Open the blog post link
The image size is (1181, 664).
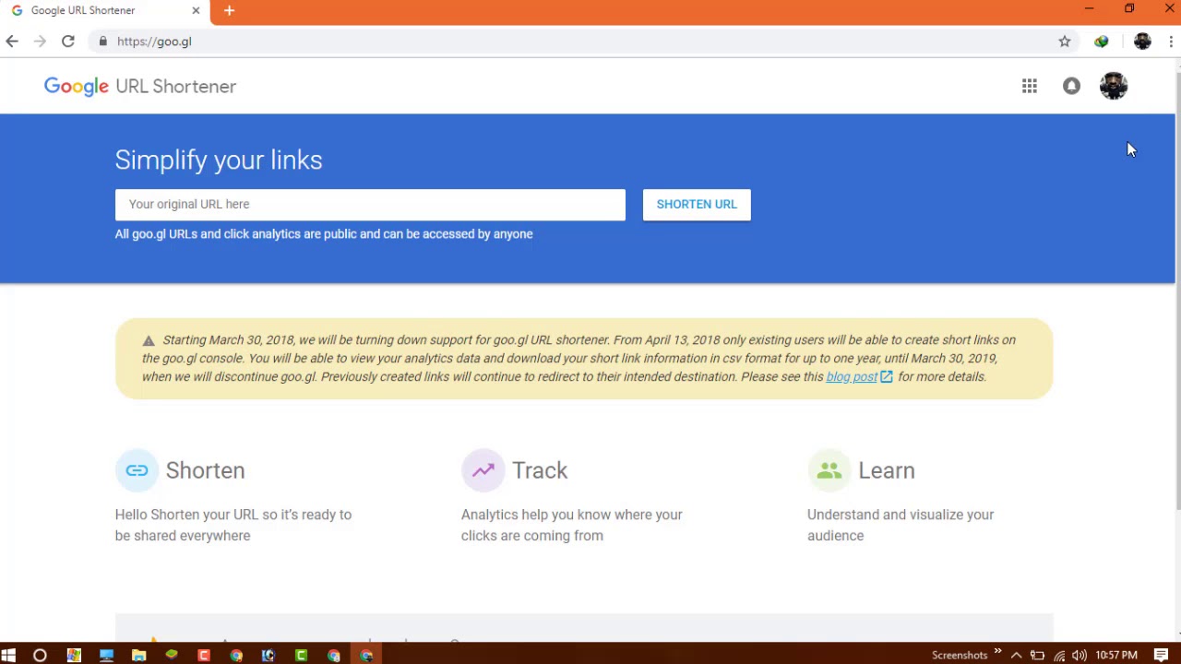852,376
